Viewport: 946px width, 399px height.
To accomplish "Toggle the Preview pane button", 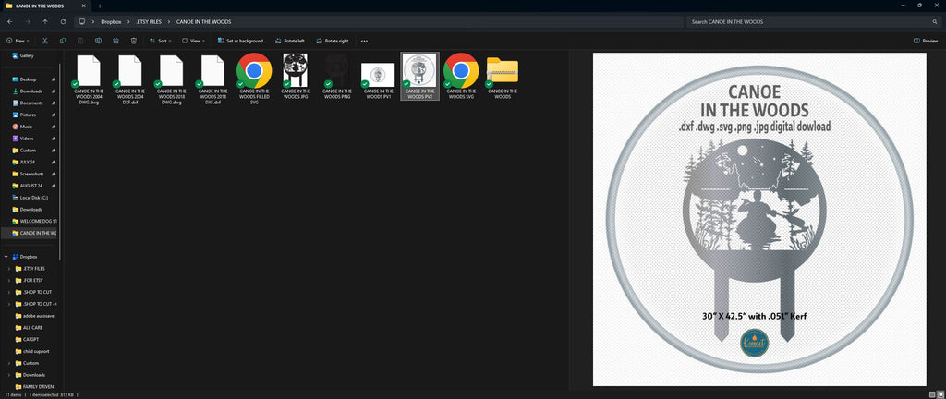I will click(x=926, y=41).
